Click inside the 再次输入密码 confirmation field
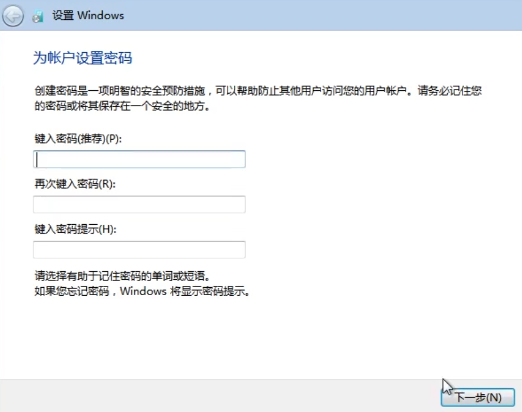This screenshot has height=412, width=522. click(139, 204)
